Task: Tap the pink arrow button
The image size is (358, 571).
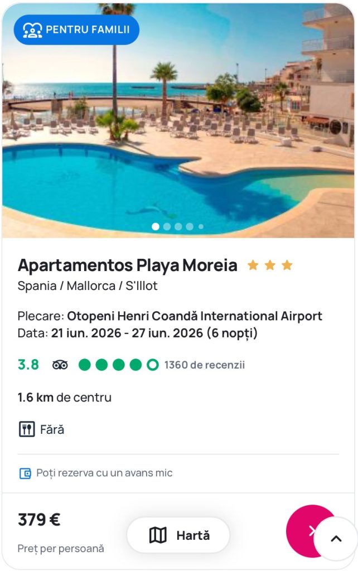Action: (x=304, y=530)
